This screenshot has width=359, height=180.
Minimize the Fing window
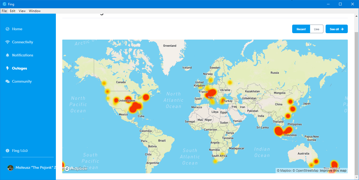(x=328, y=4)
